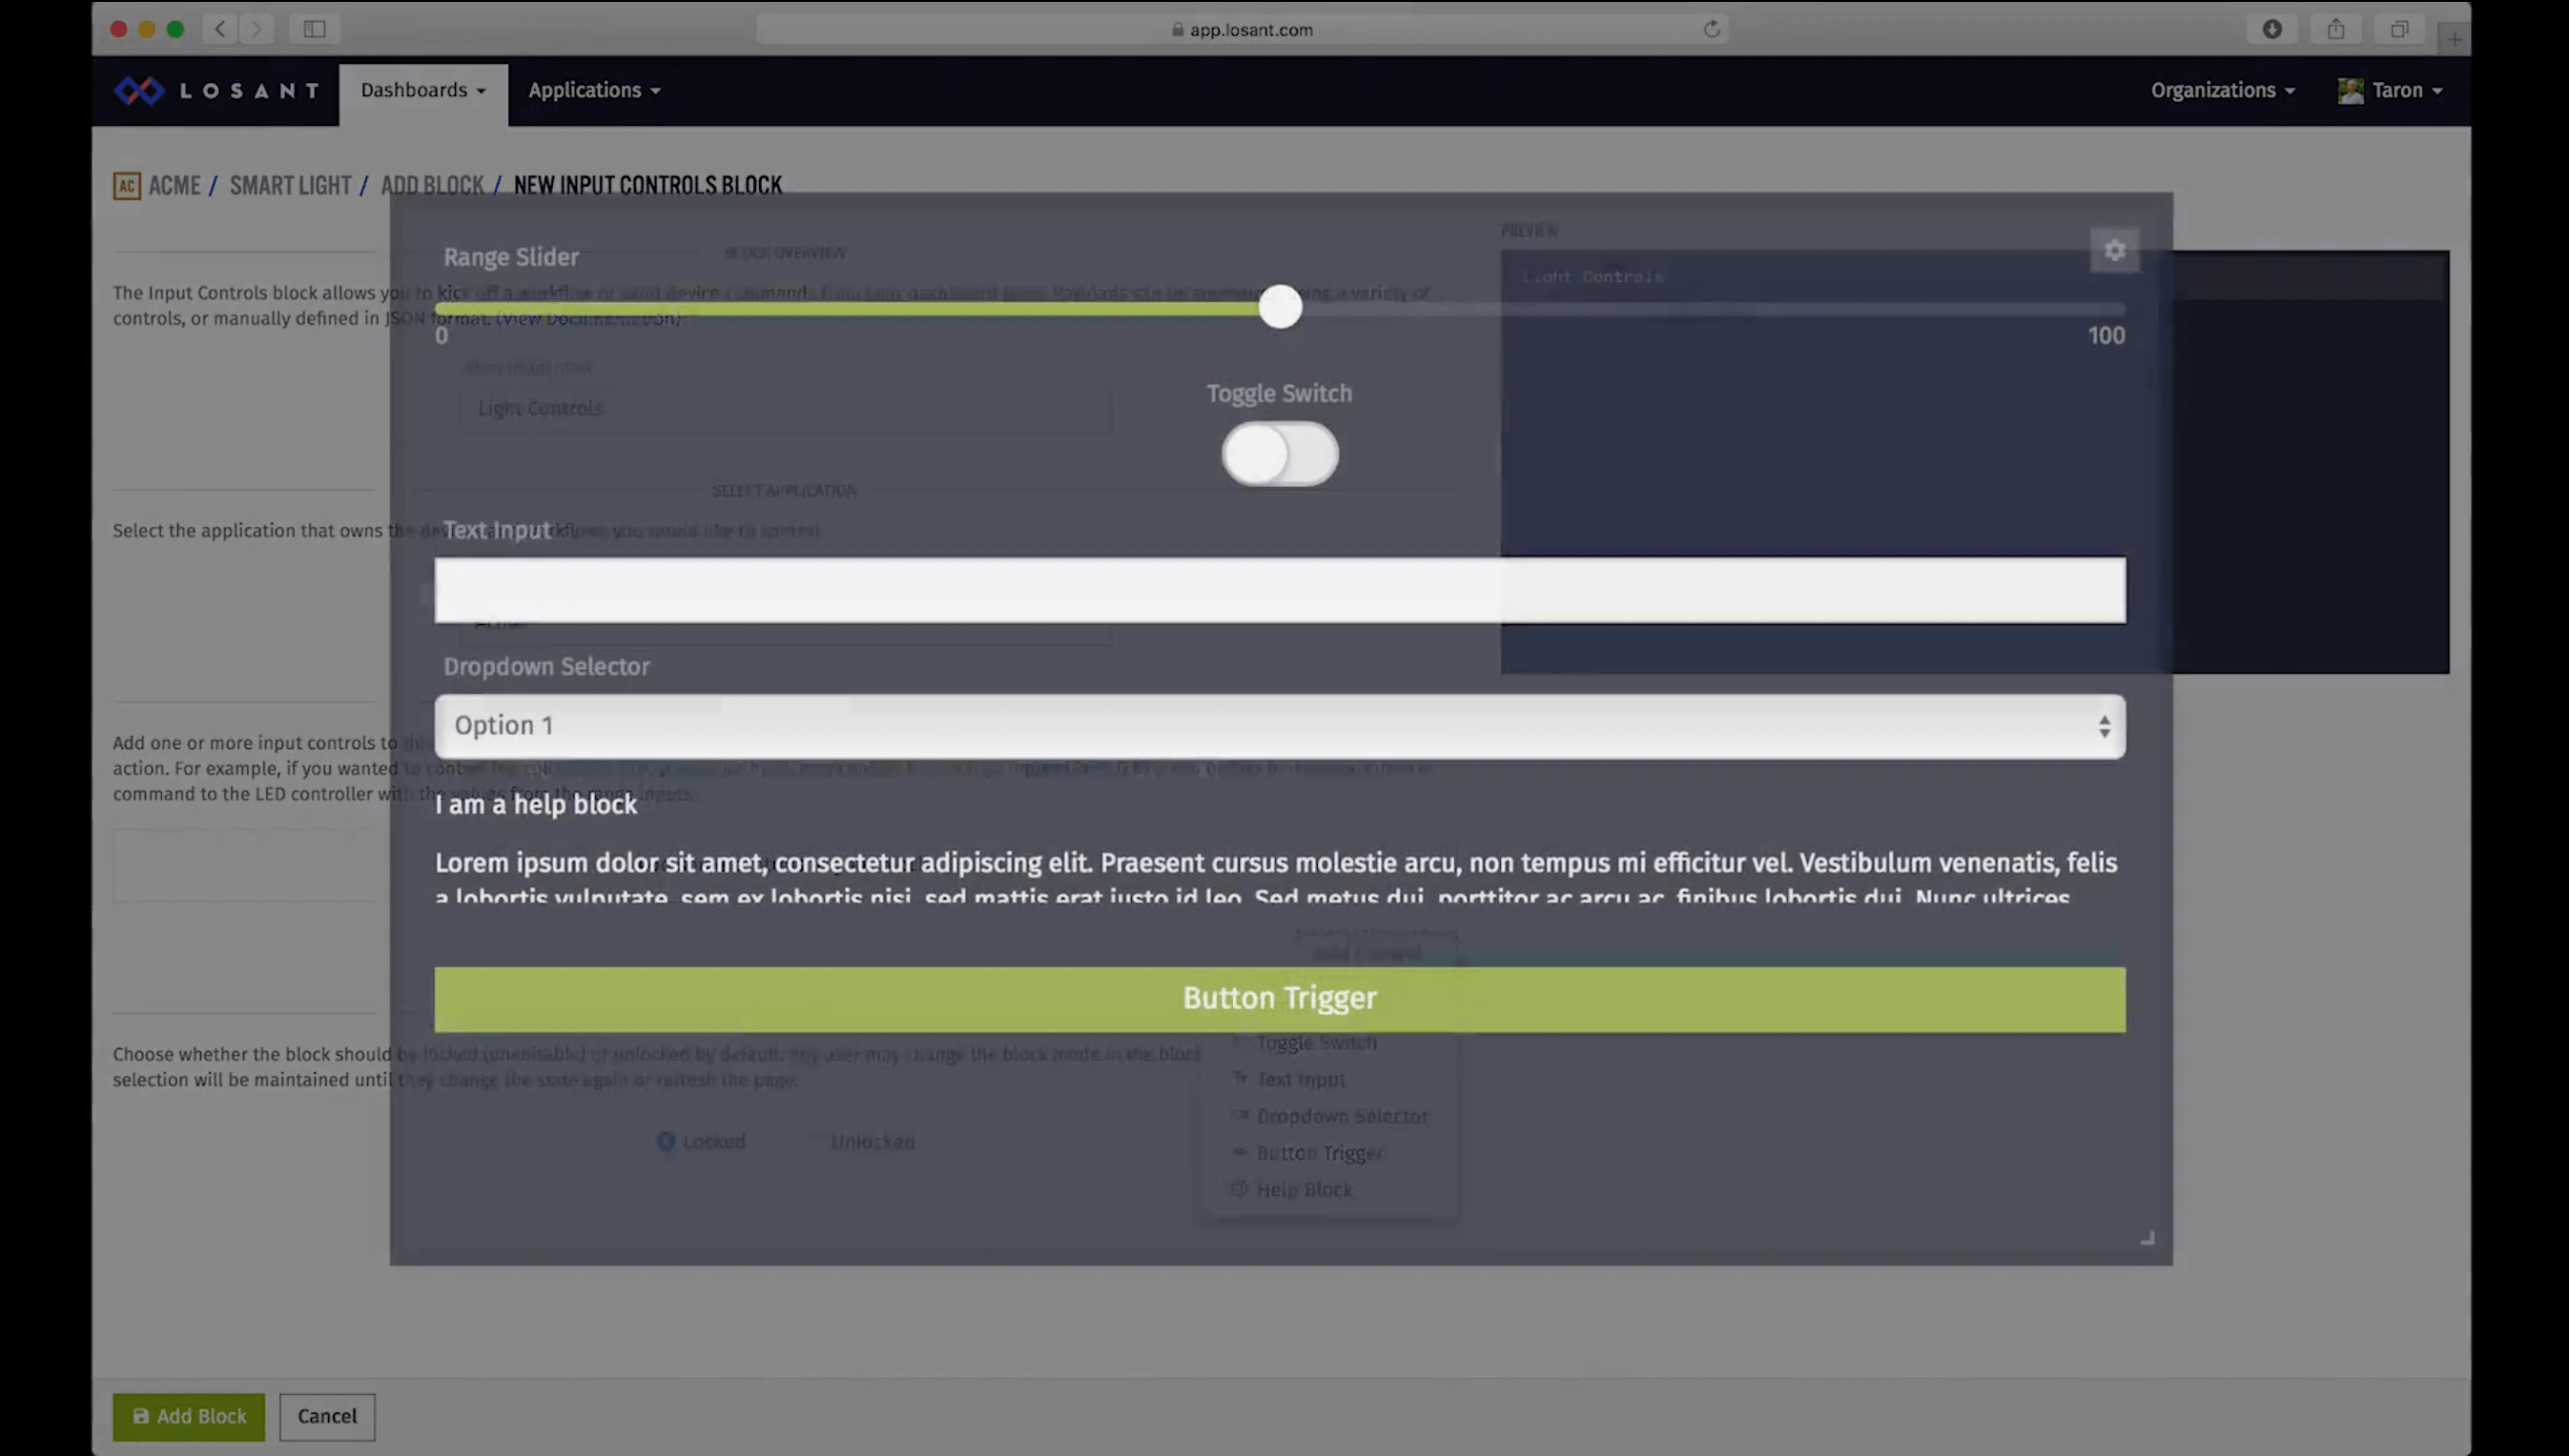Screen dimensions: 2569x1456
Task: Reload the app.losant.com page
Action: click(x=1712, y=29)
